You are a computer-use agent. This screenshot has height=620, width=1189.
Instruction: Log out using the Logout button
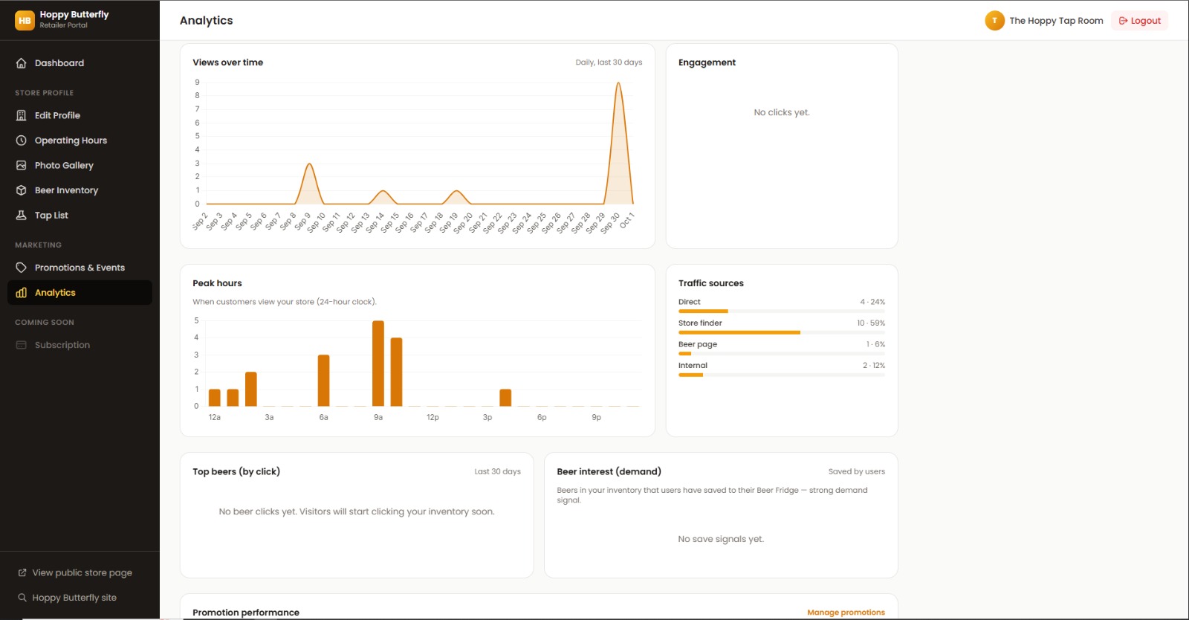(x=1139, y=21)
